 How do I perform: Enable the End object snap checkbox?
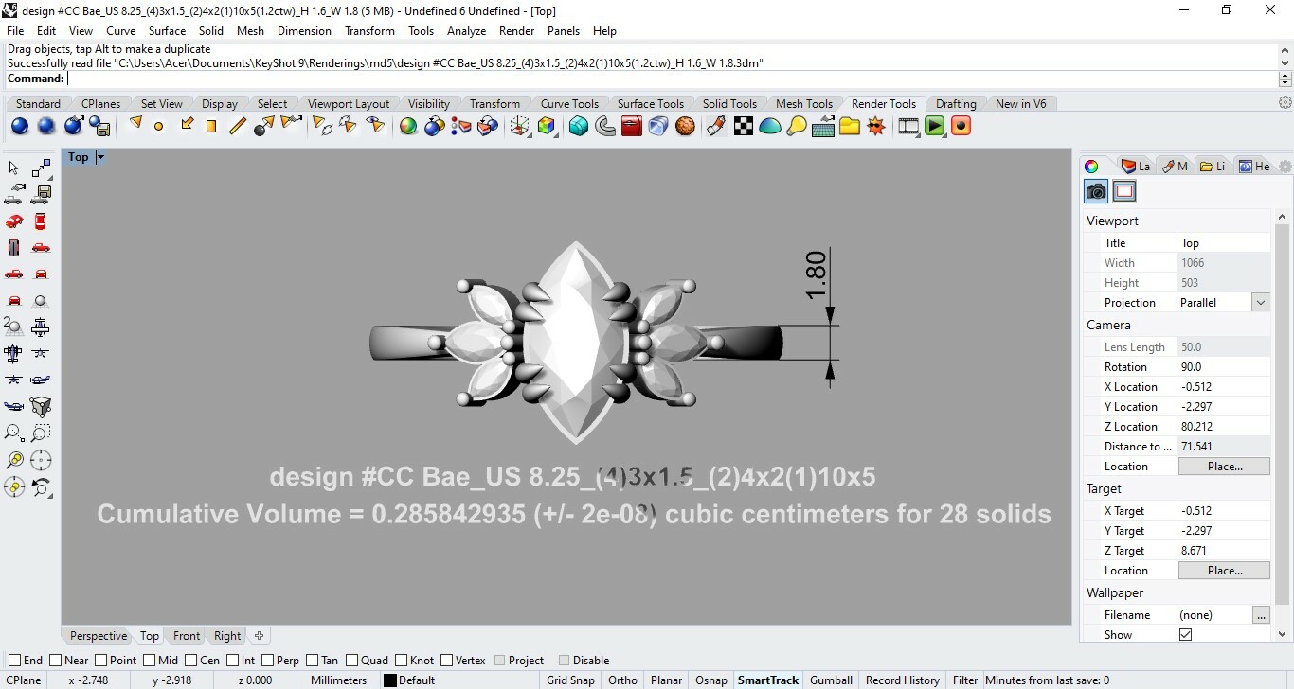coord(17,660)
